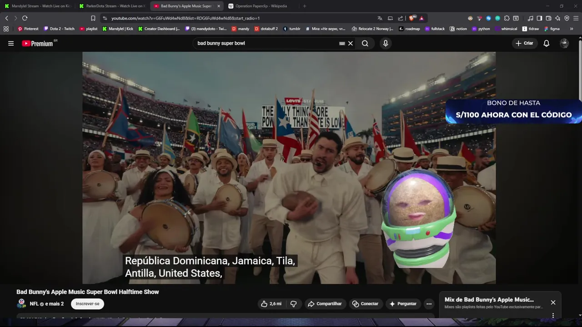The width and height of the screenshot is (582, 327).
Task: Open the translate page icon
Action: tap(380, 18)
